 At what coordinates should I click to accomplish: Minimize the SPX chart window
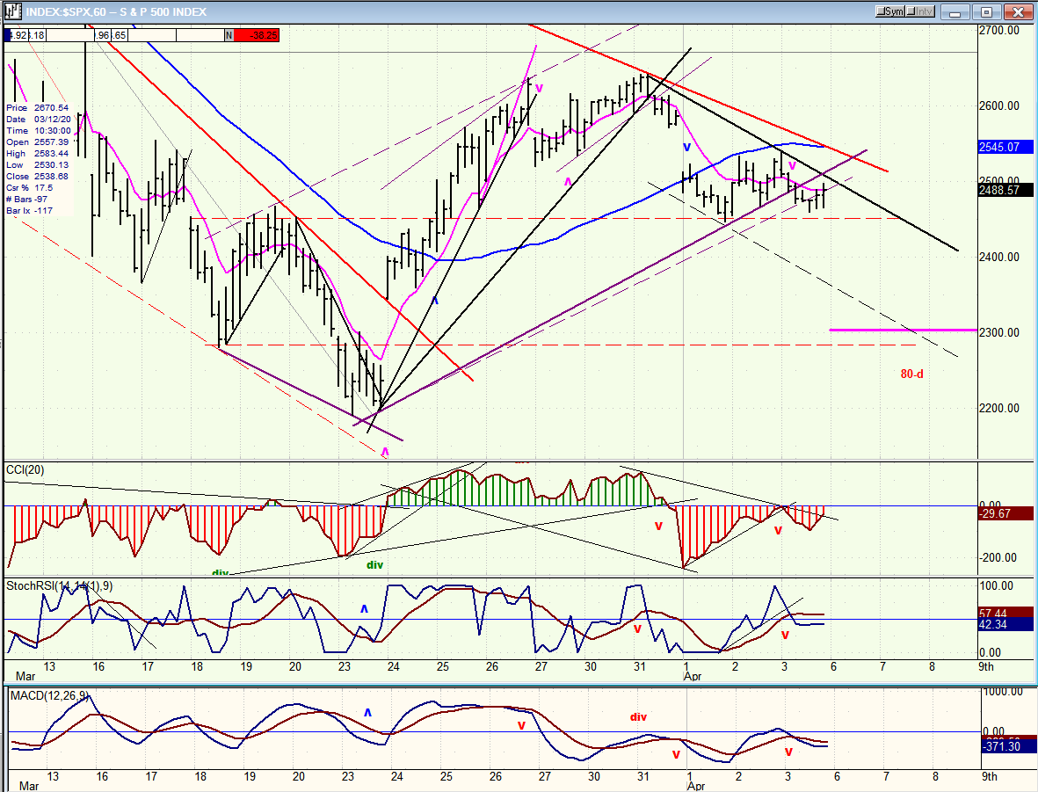point(955,12)
